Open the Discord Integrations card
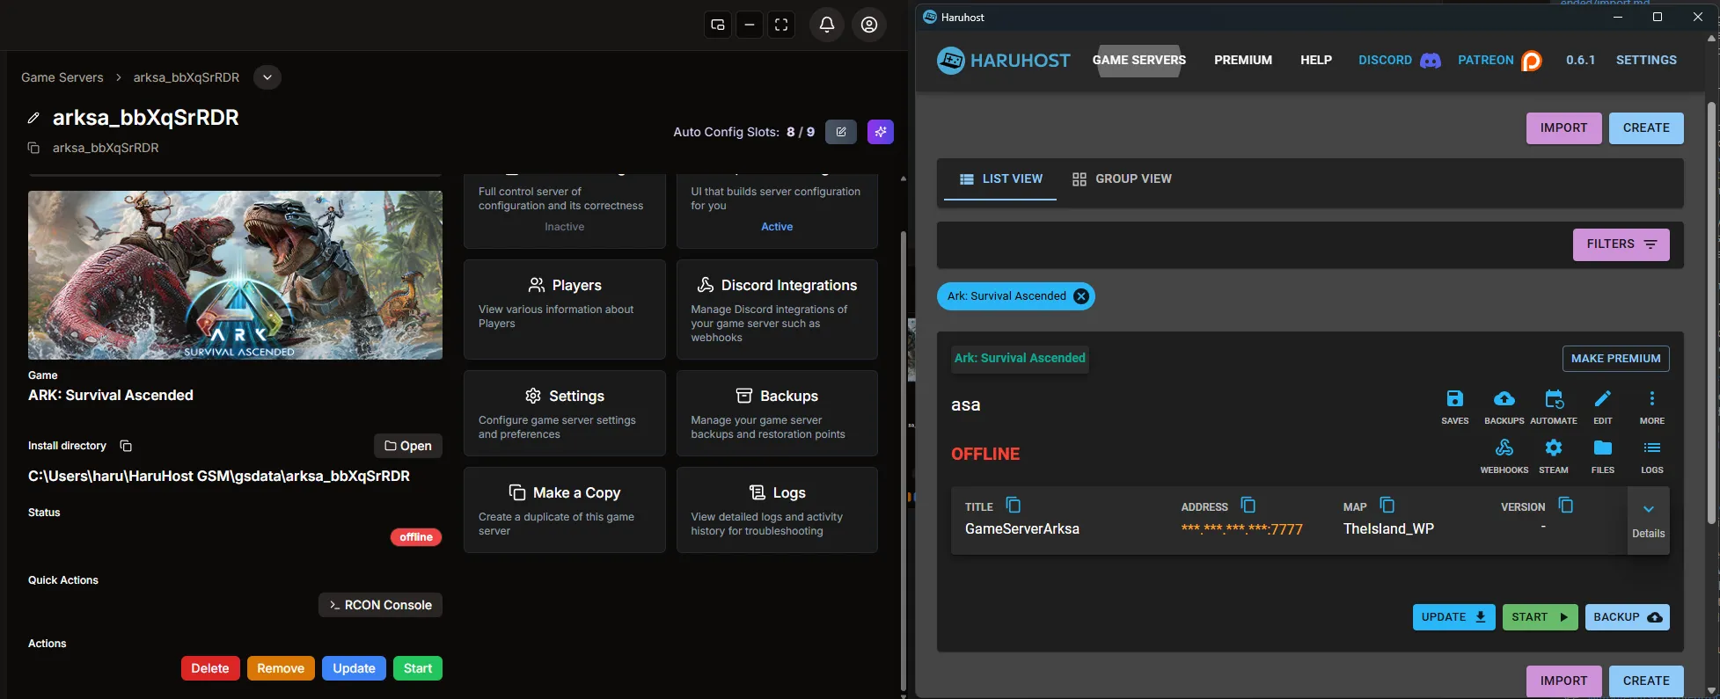This screenshot has width=1720, height=699. tap(777, 309)
